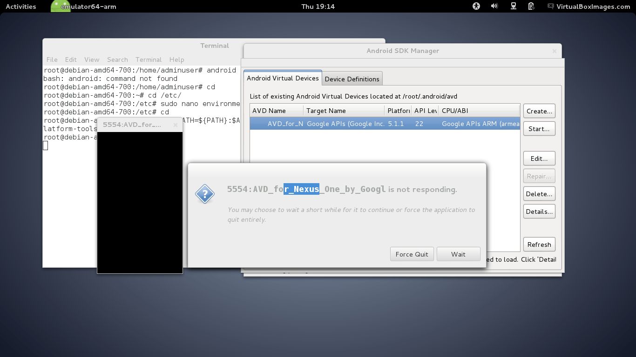The width and height of the screenshot is (636, 357).
Task: Select AVD_for_N row in device list
Action: click(385, 124)
